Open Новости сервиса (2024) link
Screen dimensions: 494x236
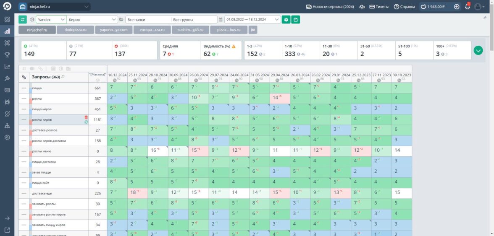pos(330,7)
